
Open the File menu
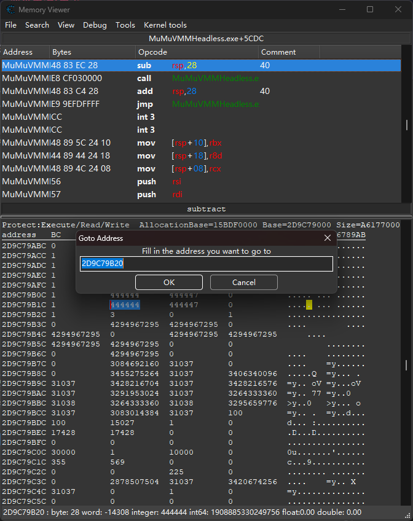10,25
